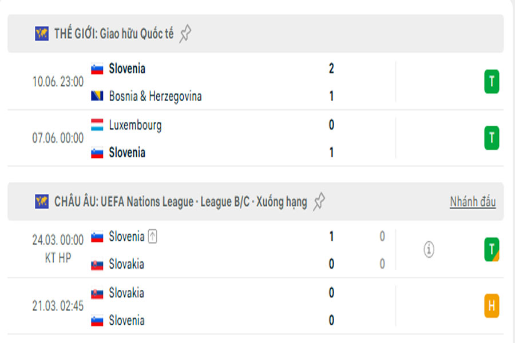
Task: Click the match info icon for Slovenia–Slovakia
Action: pos(429,250)
